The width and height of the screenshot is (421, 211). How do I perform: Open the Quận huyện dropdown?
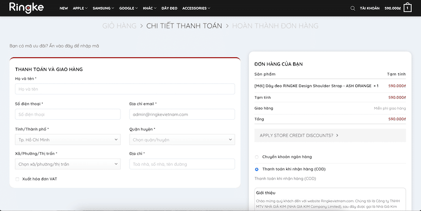coord(182,140)
